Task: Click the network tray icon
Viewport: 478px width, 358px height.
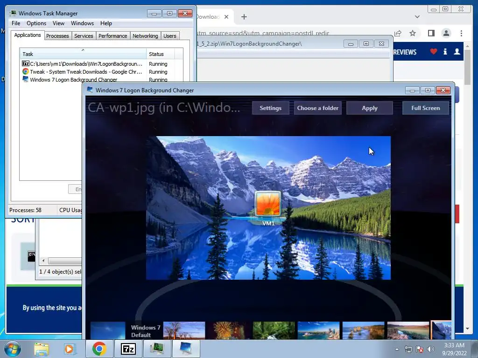Action: pos(408,349)
